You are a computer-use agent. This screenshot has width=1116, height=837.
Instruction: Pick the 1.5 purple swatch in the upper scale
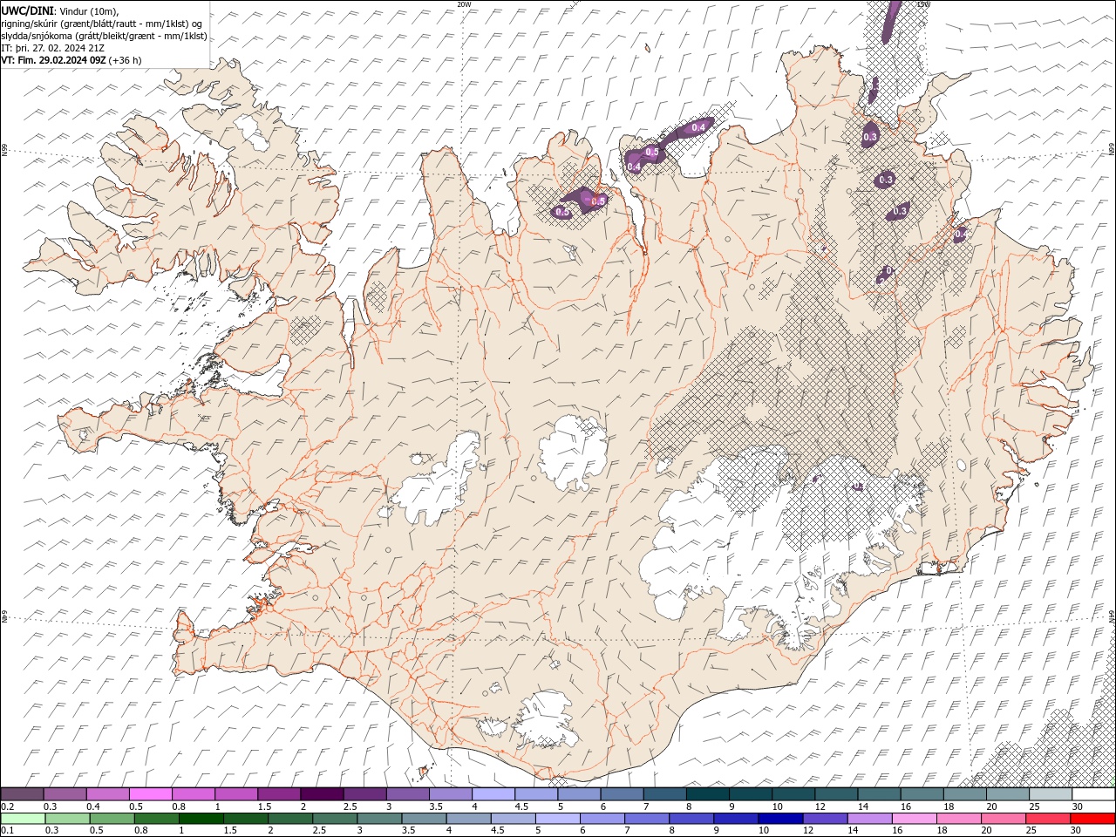pos(279,794)
